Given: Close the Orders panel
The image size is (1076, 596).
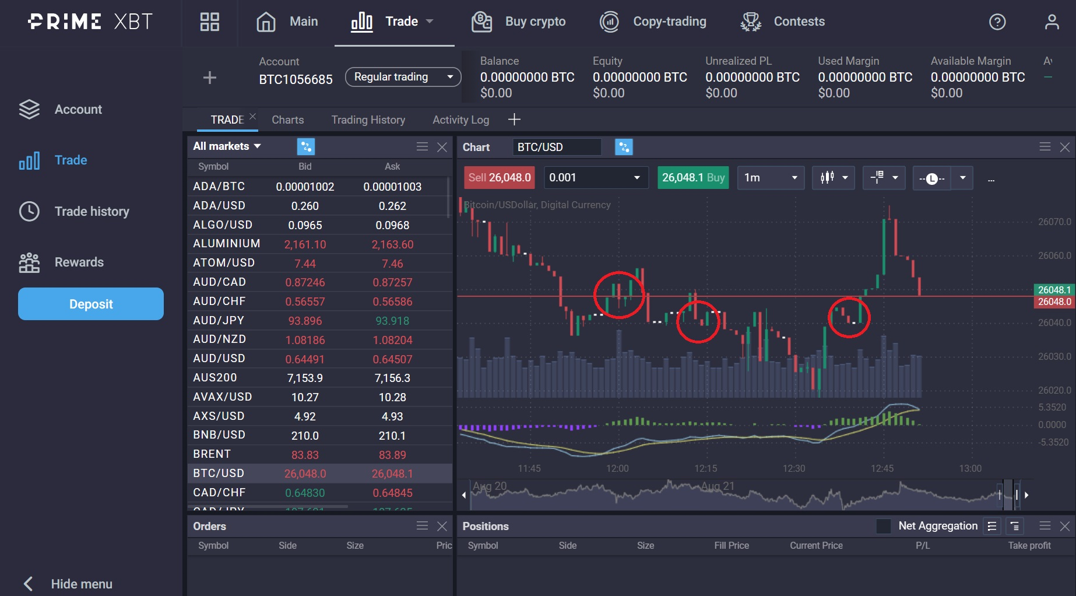Looking at the screenshot, I should (442, 526).
